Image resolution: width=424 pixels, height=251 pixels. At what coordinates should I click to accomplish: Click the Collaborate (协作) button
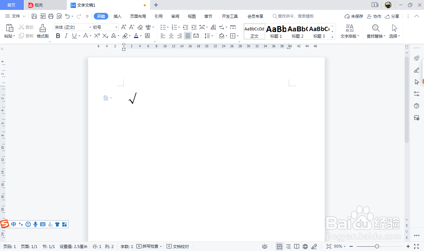pyautogui.click(x=374, y=16)
